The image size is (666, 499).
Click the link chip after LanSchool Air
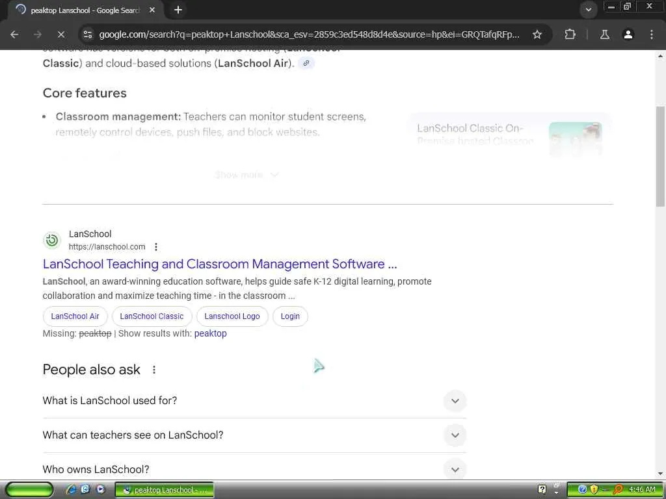coord(306,63)
